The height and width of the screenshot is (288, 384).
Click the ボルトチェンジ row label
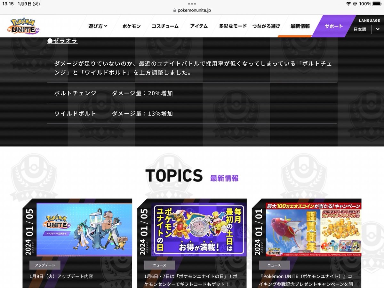(x=75, y=93)
